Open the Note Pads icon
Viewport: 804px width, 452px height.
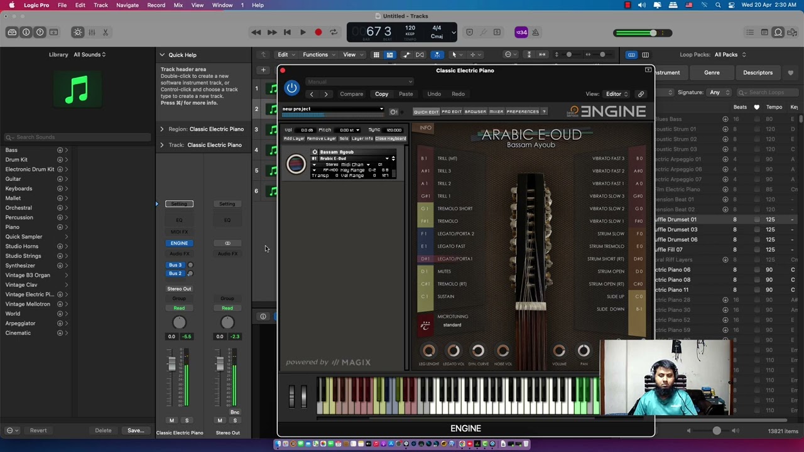point(764,32)
